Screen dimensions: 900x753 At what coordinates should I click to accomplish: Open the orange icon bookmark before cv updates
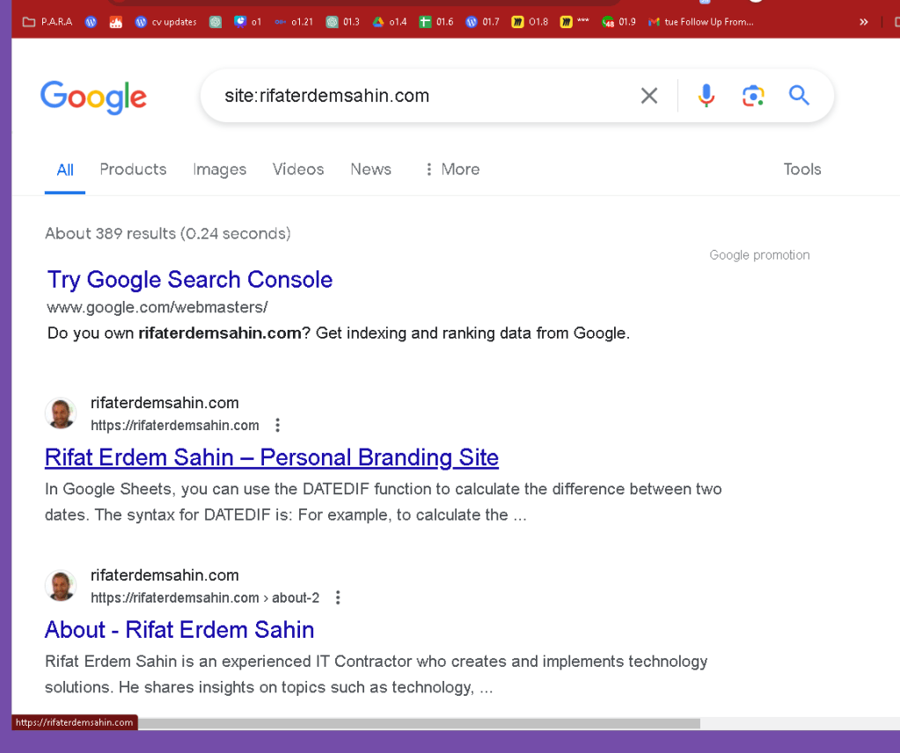click(x=116, y=22)
